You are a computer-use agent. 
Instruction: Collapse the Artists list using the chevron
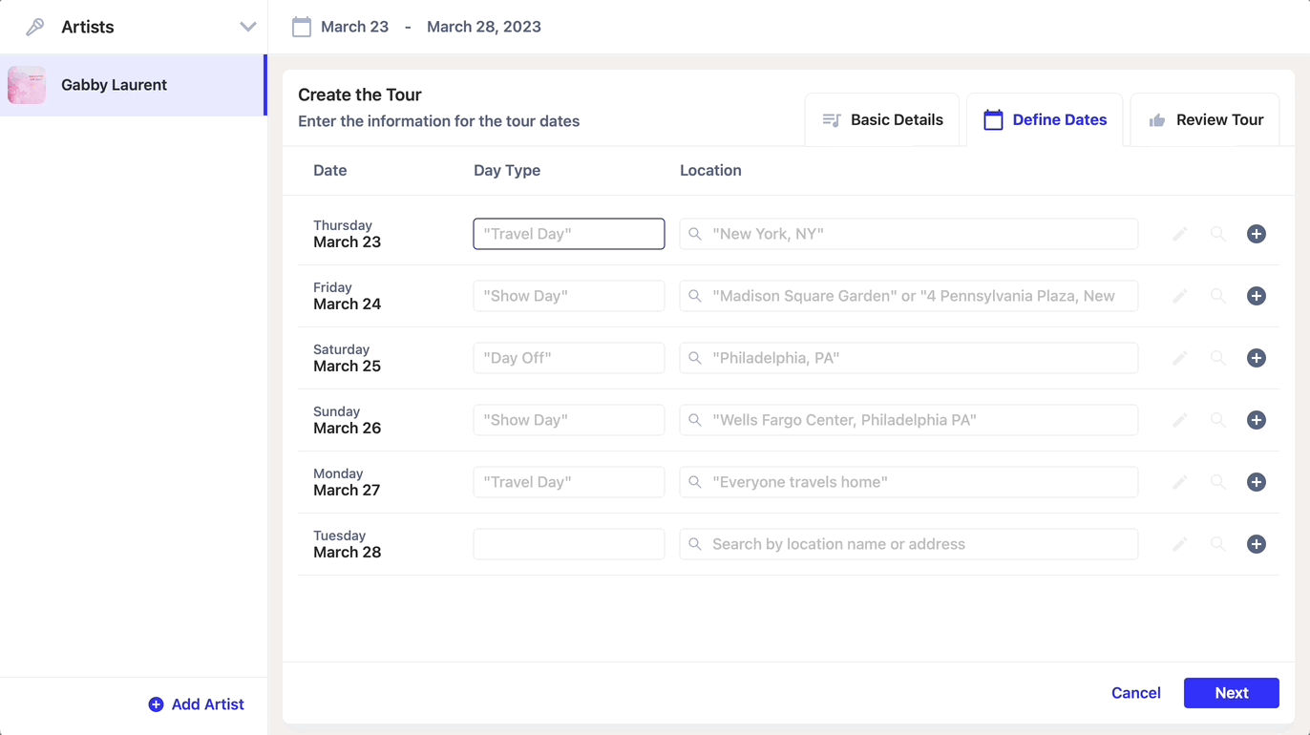248,27
